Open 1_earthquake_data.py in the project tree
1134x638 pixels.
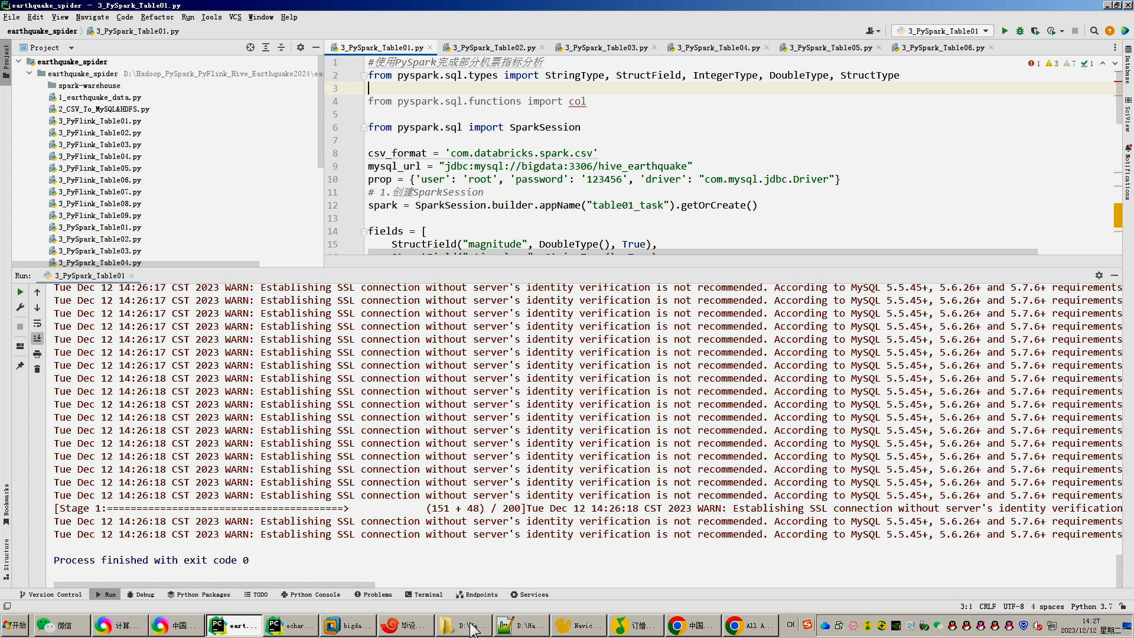[99, 97]
